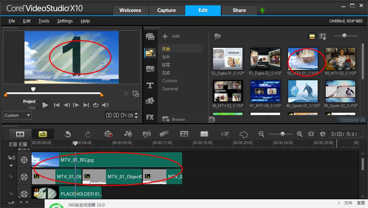368x208 pixels.
Task: Click the Zoom out magnifier icon
Action: pyautogui.click(x=261, y=134)
